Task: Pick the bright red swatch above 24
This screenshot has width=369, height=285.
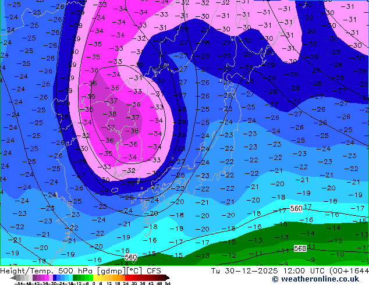Action: pyautogui.click(x=127, y=277)
